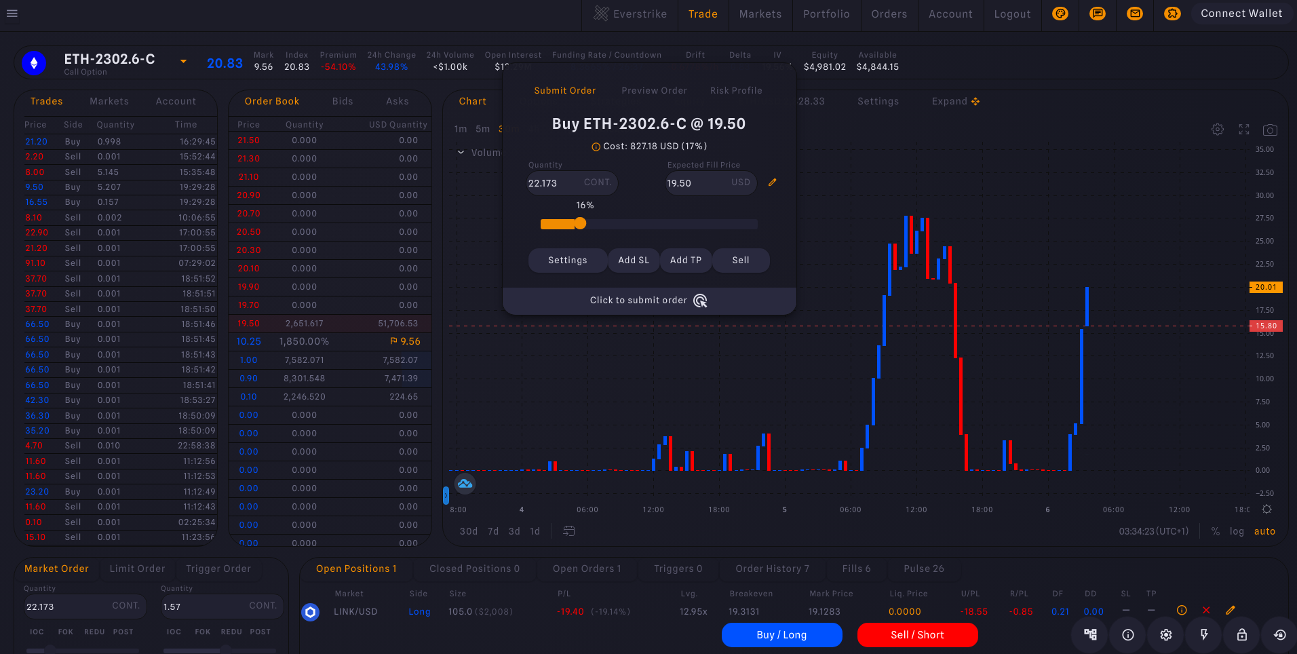Collapse the Volume indicator on the chart
The width and height of the screenshot is (1297, 654).
(x=461, y=153)
